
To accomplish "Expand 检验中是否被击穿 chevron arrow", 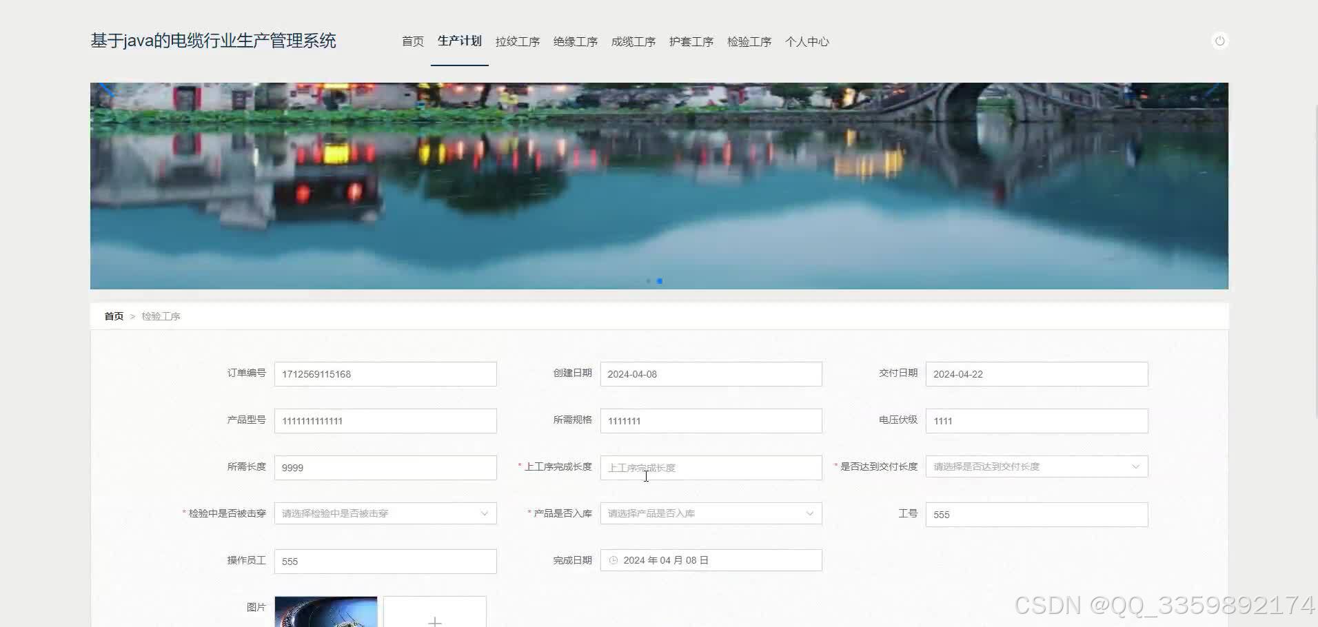I will coord(484,513).
